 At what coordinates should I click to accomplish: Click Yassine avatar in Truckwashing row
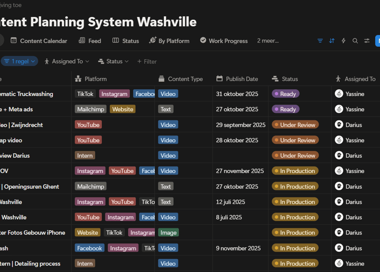[x=339, y=94]
